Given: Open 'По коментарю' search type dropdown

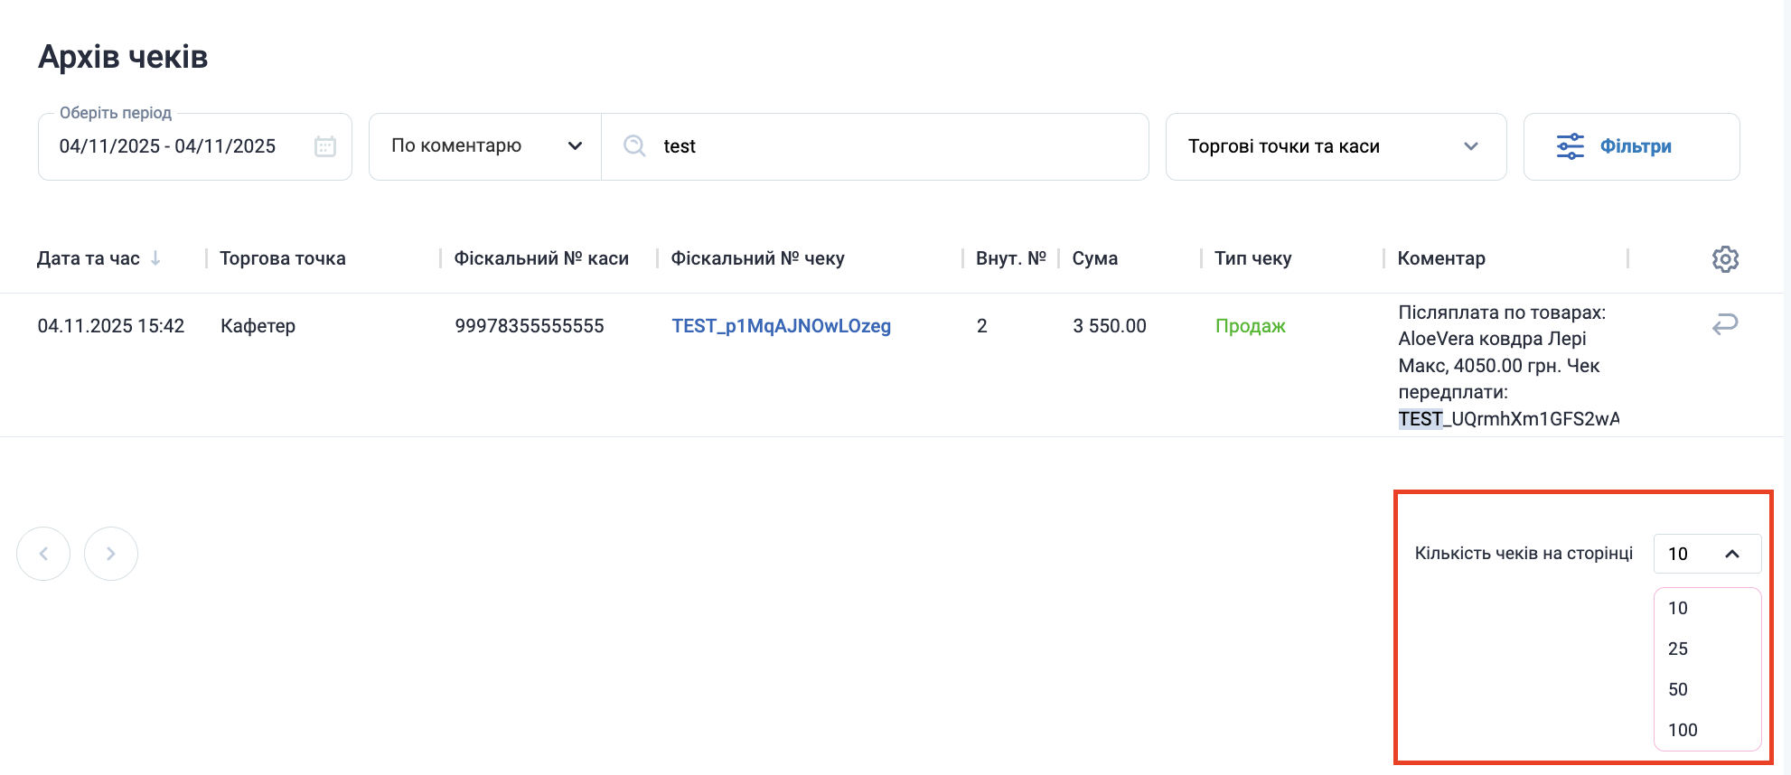Looking at the screenshot, I should tap(485, 146).
